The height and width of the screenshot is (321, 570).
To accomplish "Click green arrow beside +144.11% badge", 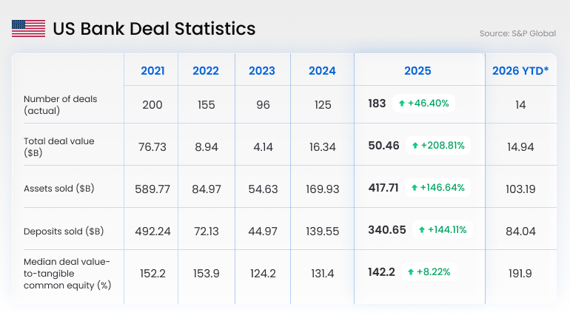I will (422, 230).
